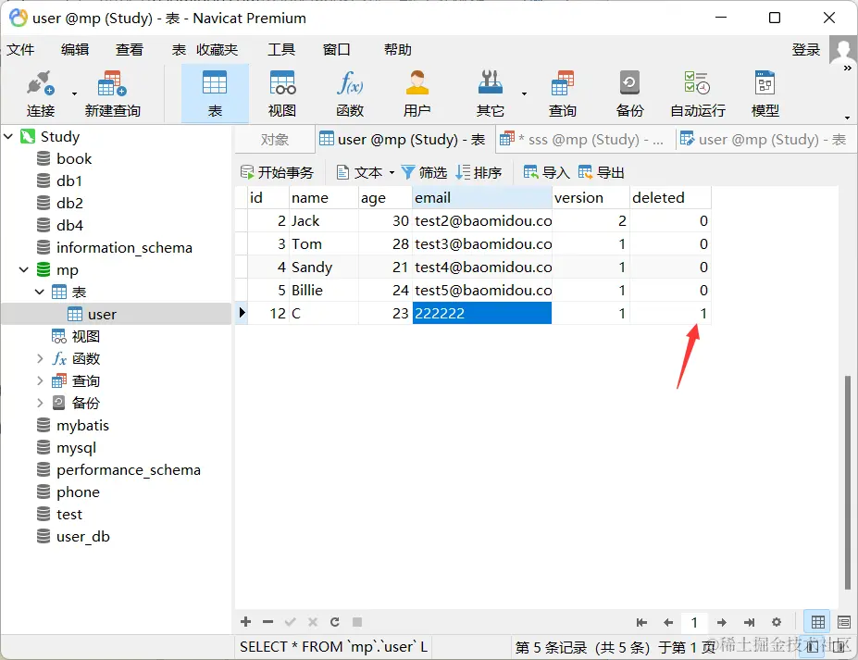
Task: Select the mybatis database
Action: (x=82, y=425)
